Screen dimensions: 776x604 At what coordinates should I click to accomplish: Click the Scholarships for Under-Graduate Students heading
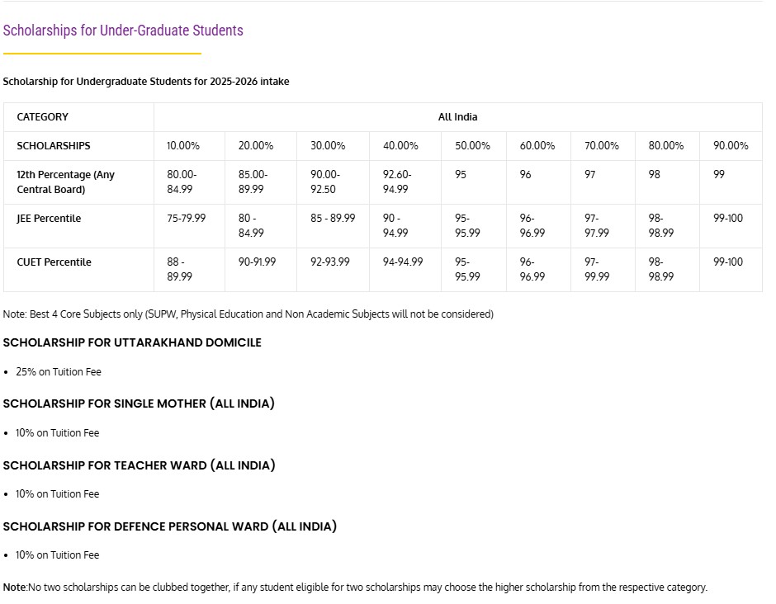[x=123, y=31]
